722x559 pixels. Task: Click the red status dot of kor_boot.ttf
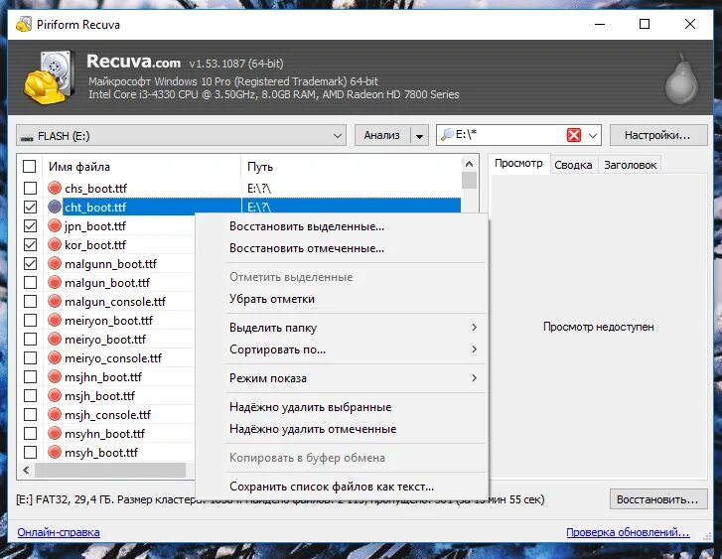pyautogui.click(x=55, y=244)
